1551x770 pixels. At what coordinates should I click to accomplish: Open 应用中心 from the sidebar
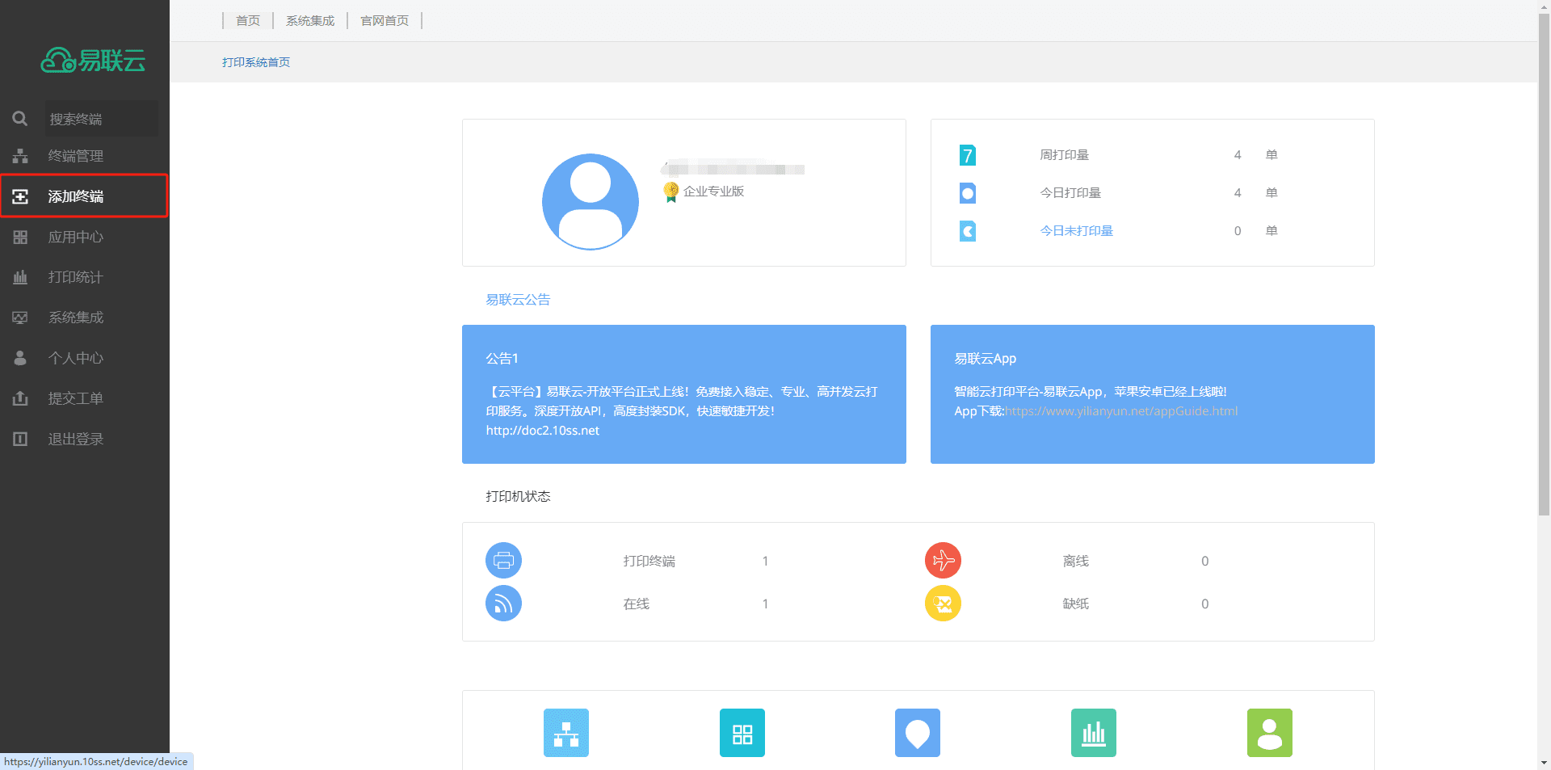pyautogui.click(x=75, y=237)
